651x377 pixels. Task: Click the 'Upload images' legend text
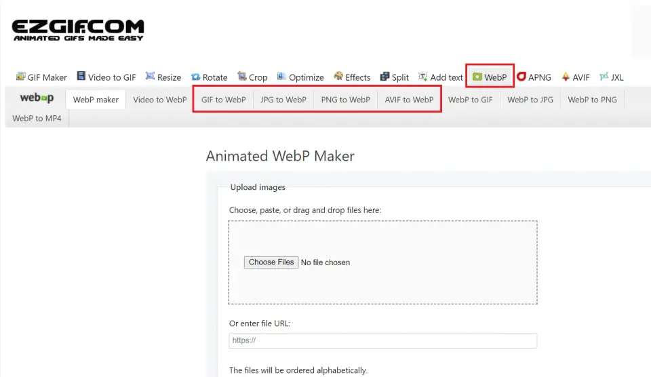coord(258,187)
